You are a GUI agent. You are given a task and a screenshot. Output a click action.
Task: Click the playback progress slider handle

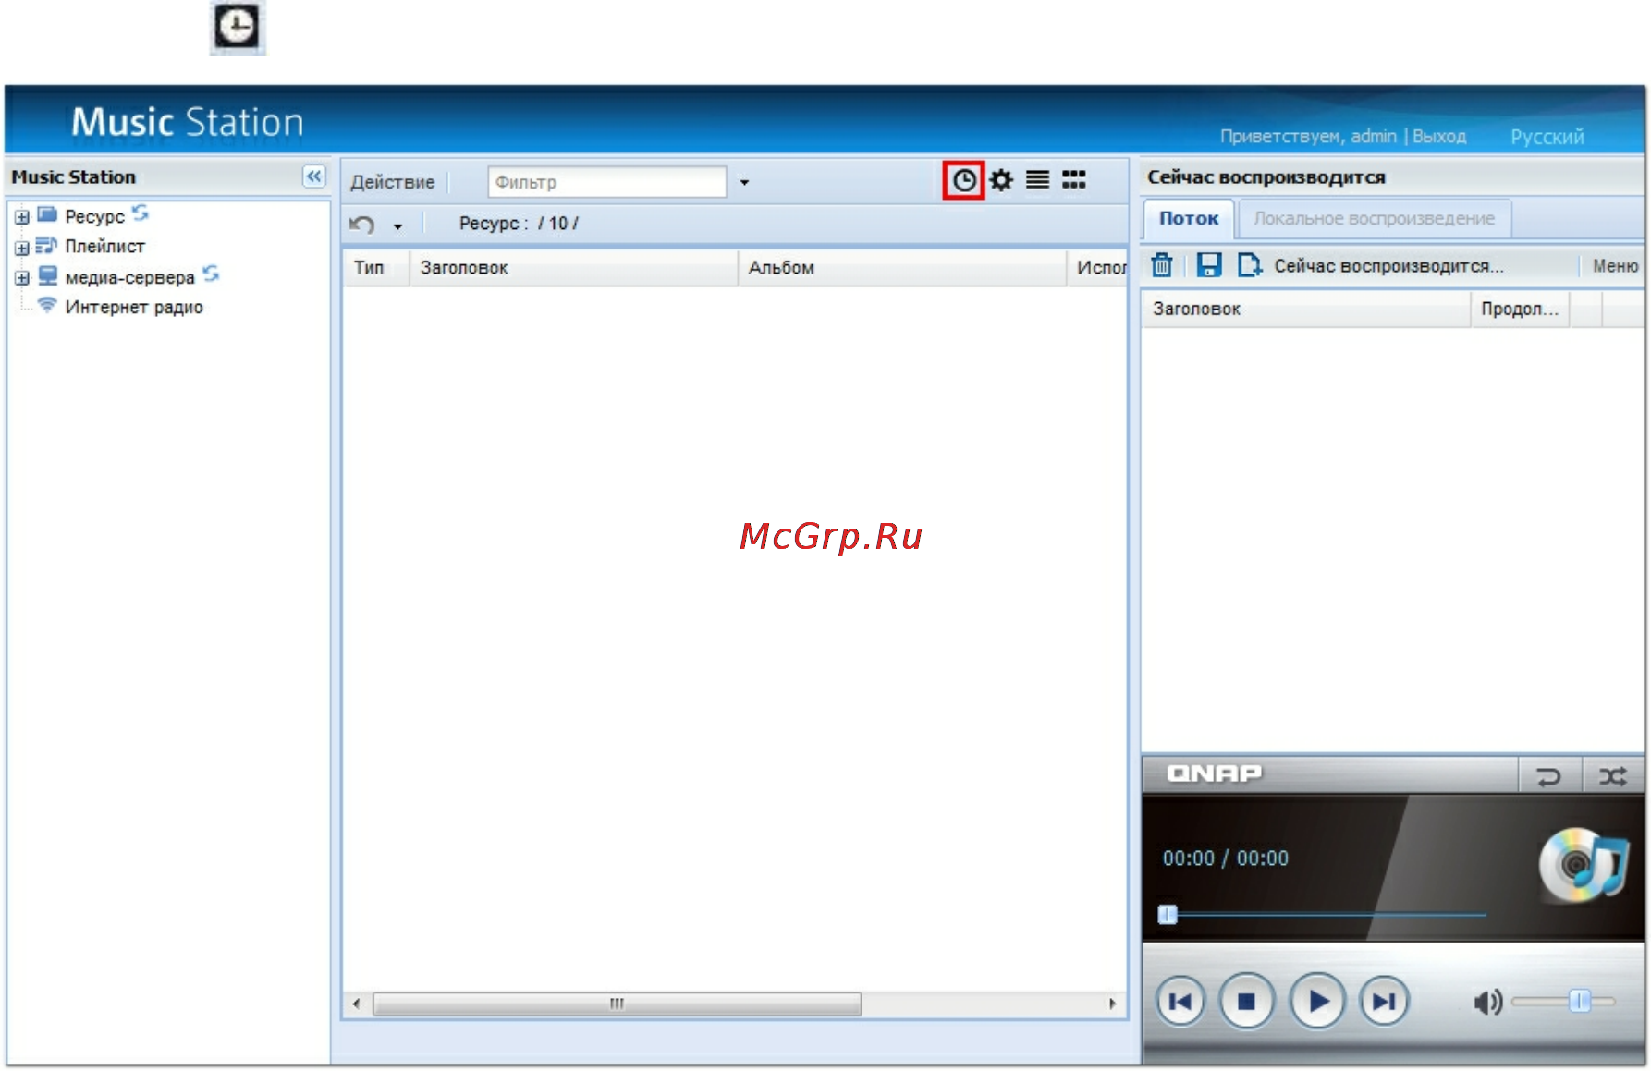(1168, 915)
